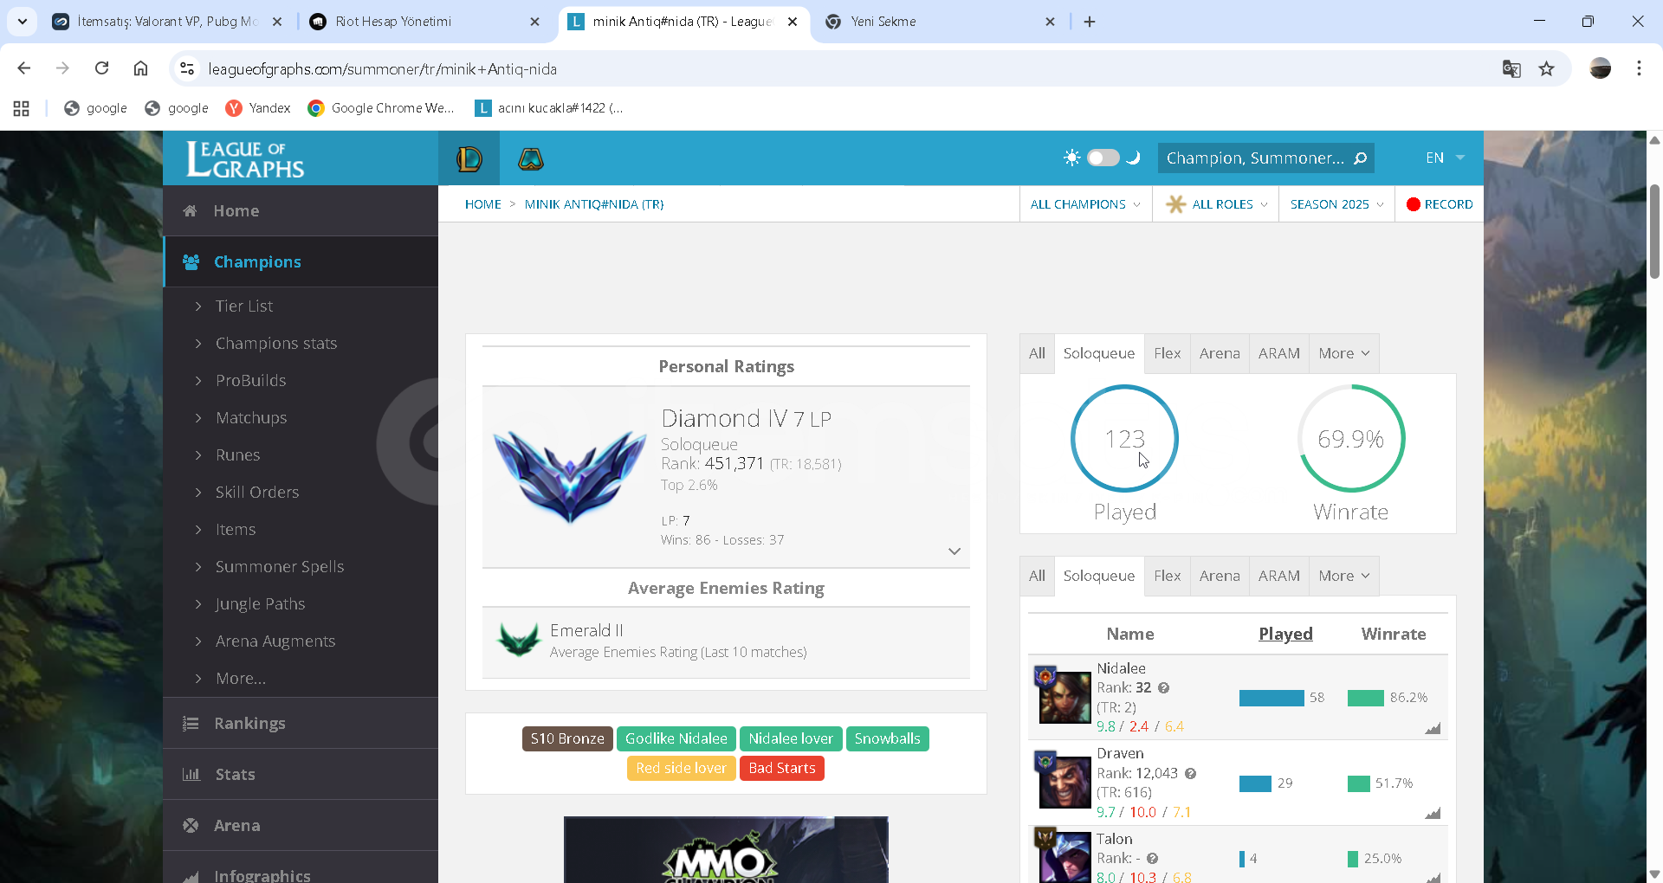Viewport: 1663px width, 883px height.
Task: Click the search magnifier icon
Action: 1360,158
